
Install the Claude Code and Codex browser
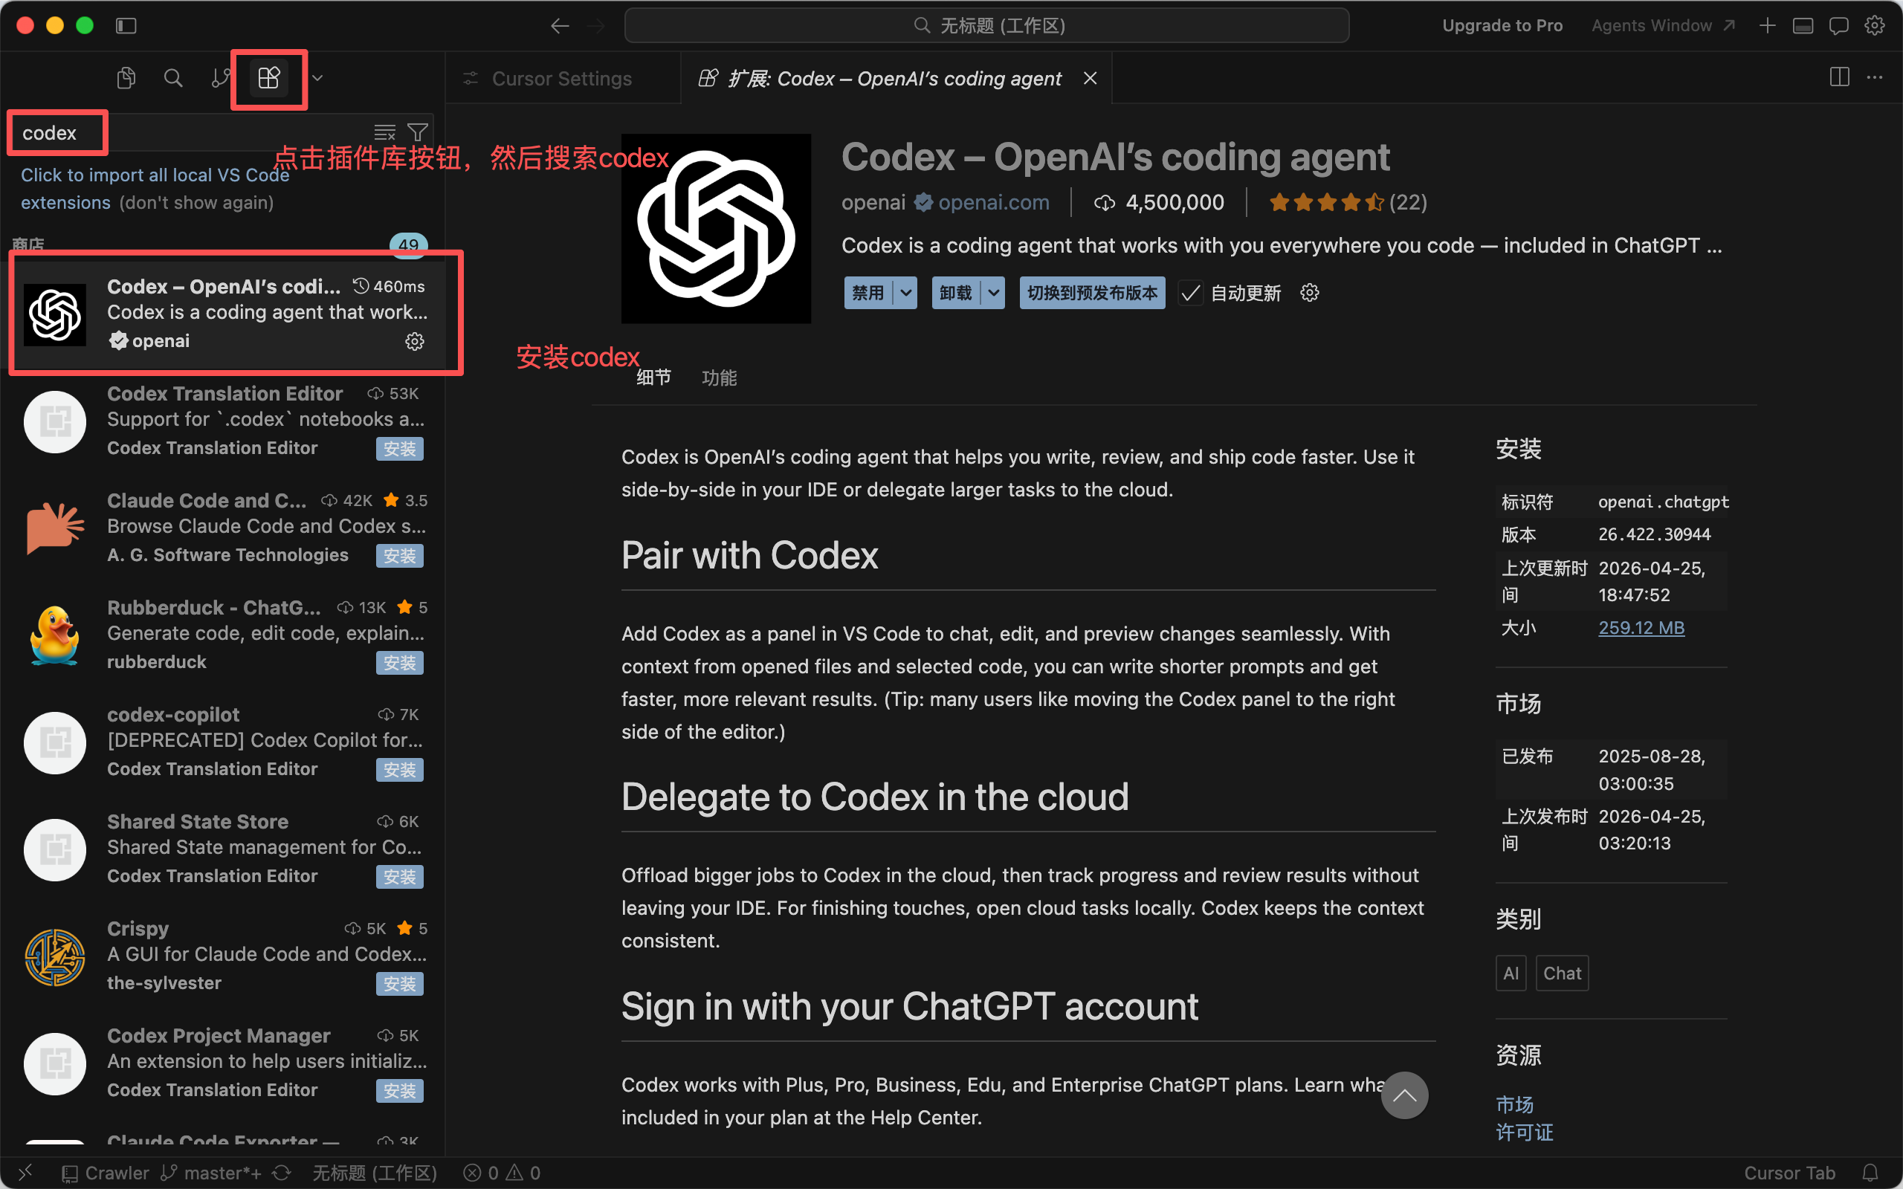pyautogui.click(x=399, y=556)
